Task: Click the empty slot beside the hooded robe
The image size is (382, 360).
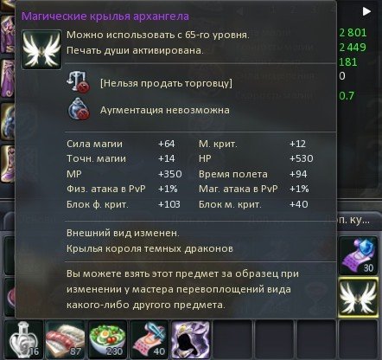Action: coord(232,340)
